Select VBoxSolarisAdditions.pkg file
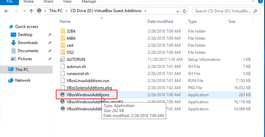Viewport: 265px width, 137px height. (x=89, y=88)
